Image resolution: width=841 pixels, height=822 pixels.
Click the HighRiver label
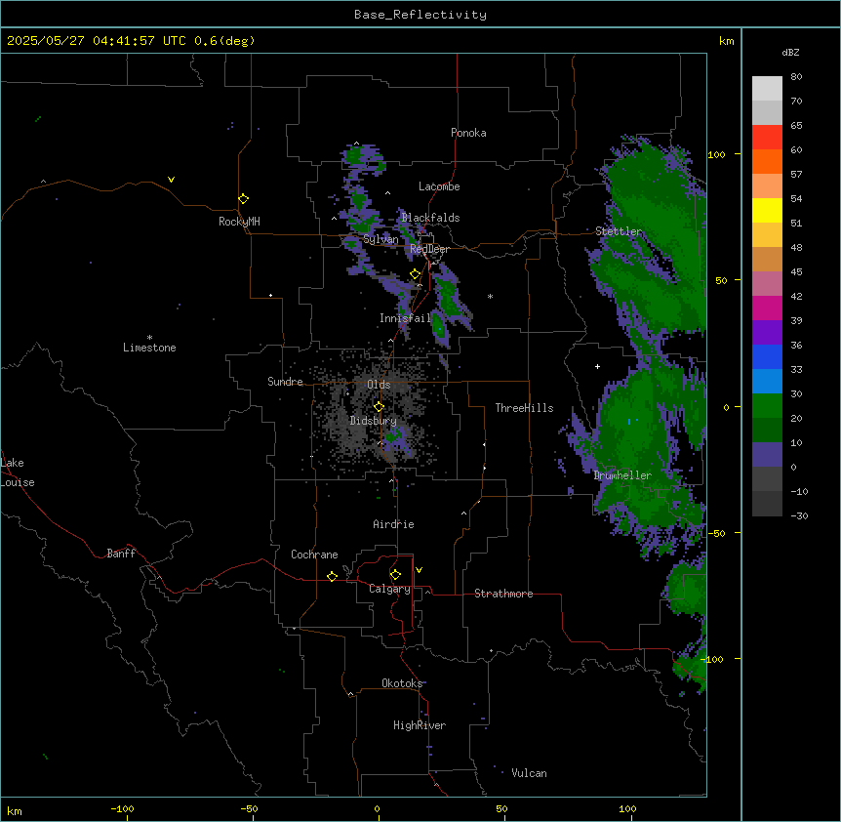pyautogui.click(x=420, y=725)
